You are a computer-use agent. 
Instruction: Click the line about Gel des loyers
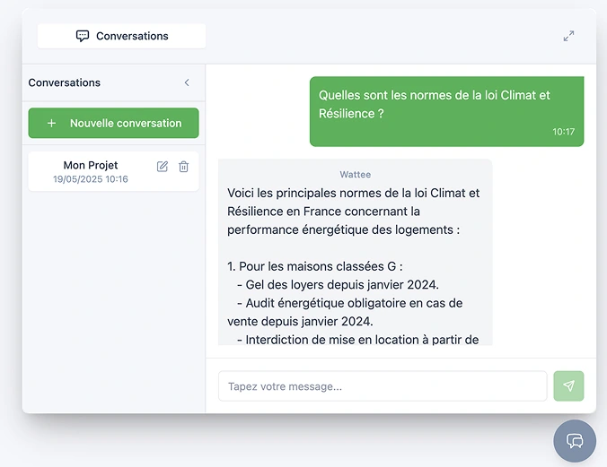point(338,284)
